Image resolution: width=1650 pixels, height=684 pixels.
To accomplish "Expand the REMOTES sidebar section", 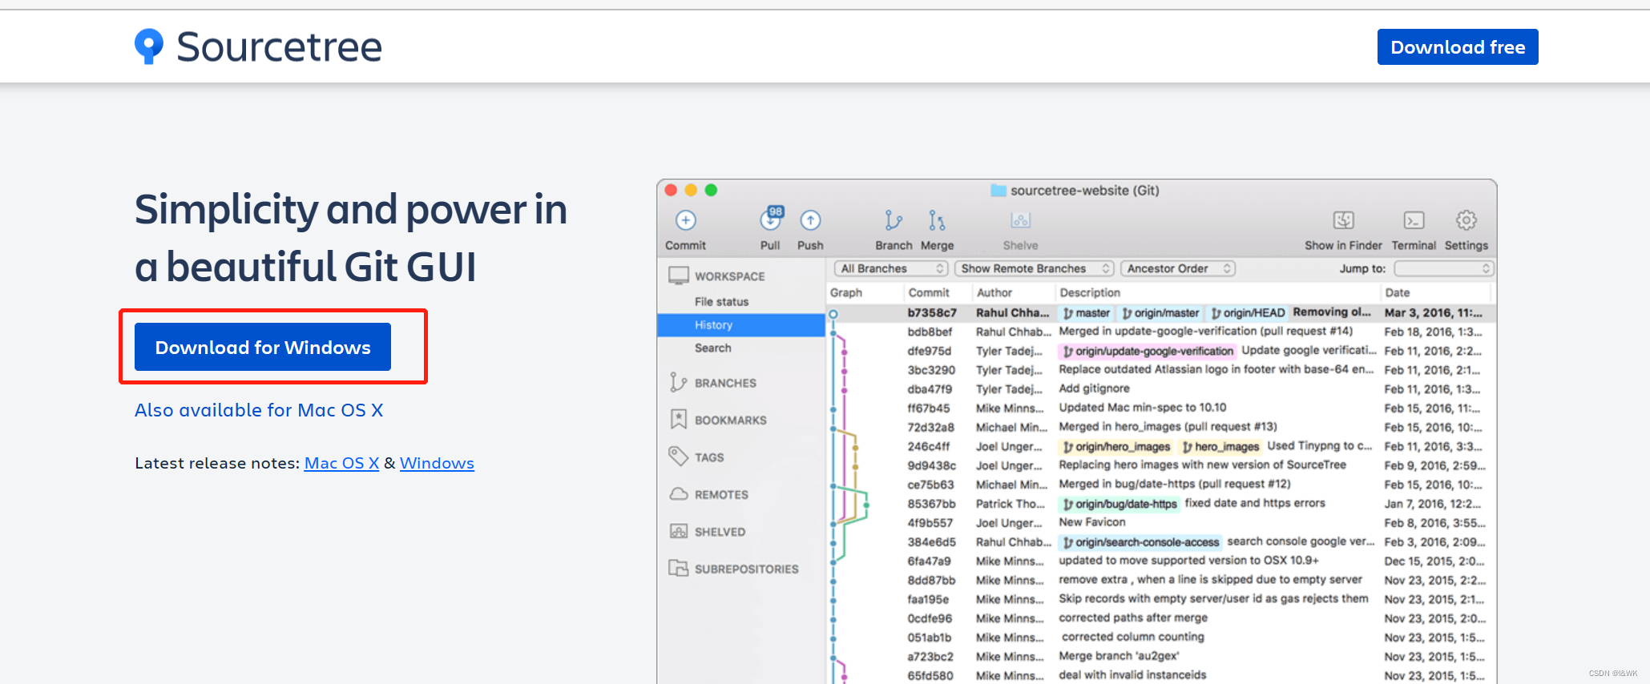I will pos(721,495).
